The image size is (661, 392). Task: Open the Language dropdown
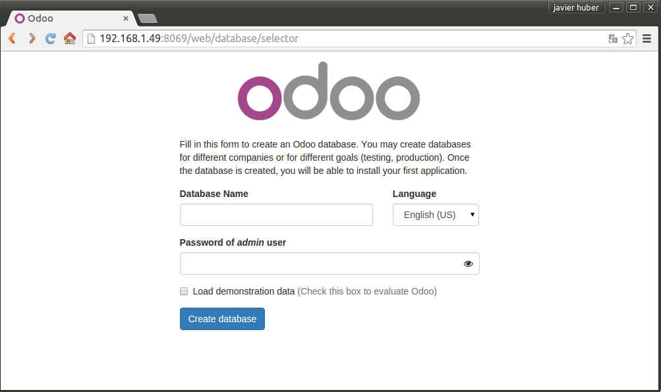point(436,214)
